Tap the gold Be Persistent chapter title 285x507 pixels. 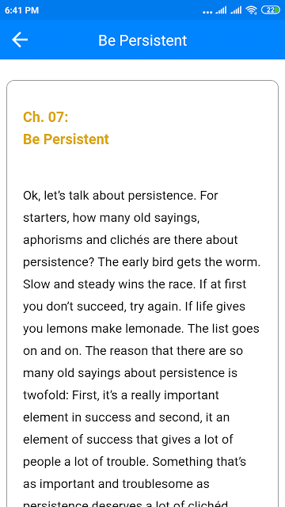click(x=66, y=139)
